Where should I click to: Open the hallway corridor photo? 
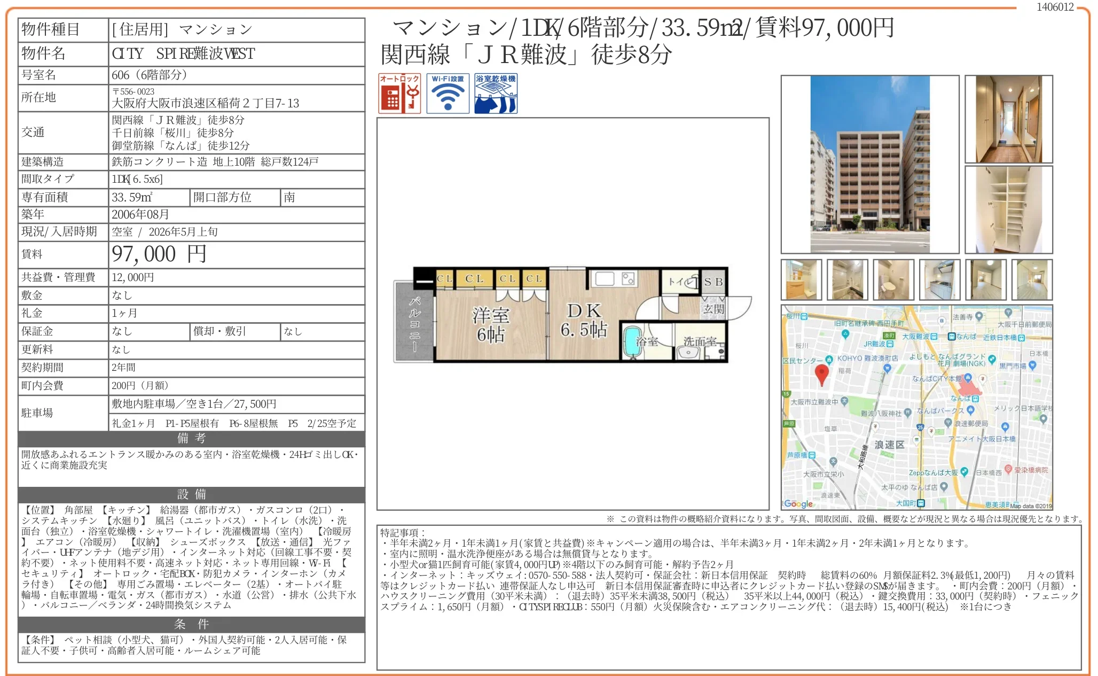pos(1008,119)
